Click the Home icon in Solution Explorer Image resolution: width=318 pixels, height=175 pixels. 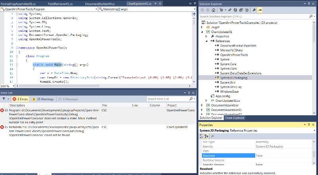[x=214, y=10]
